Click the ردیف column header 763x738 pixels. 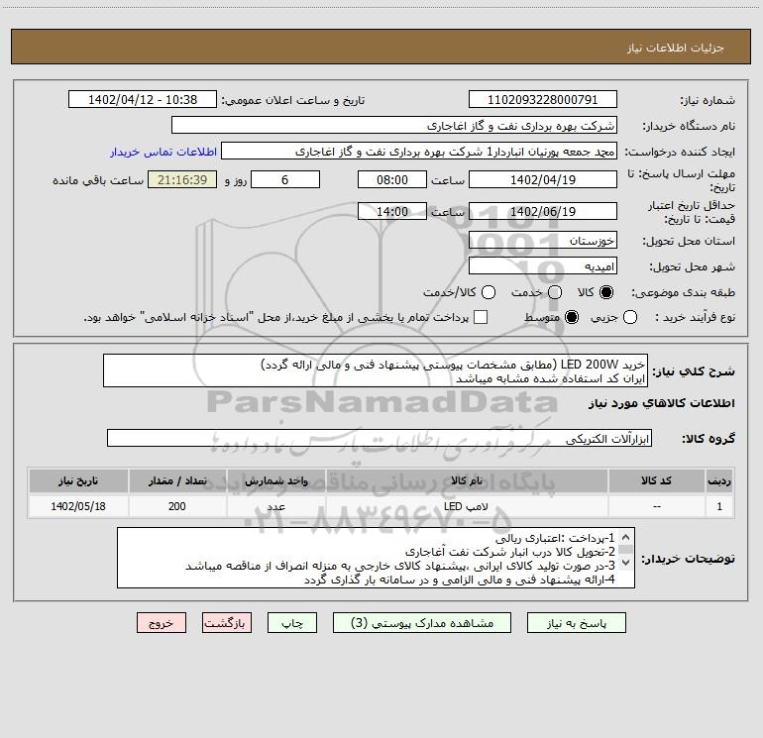pyautogui.click(x=719, y=480)
